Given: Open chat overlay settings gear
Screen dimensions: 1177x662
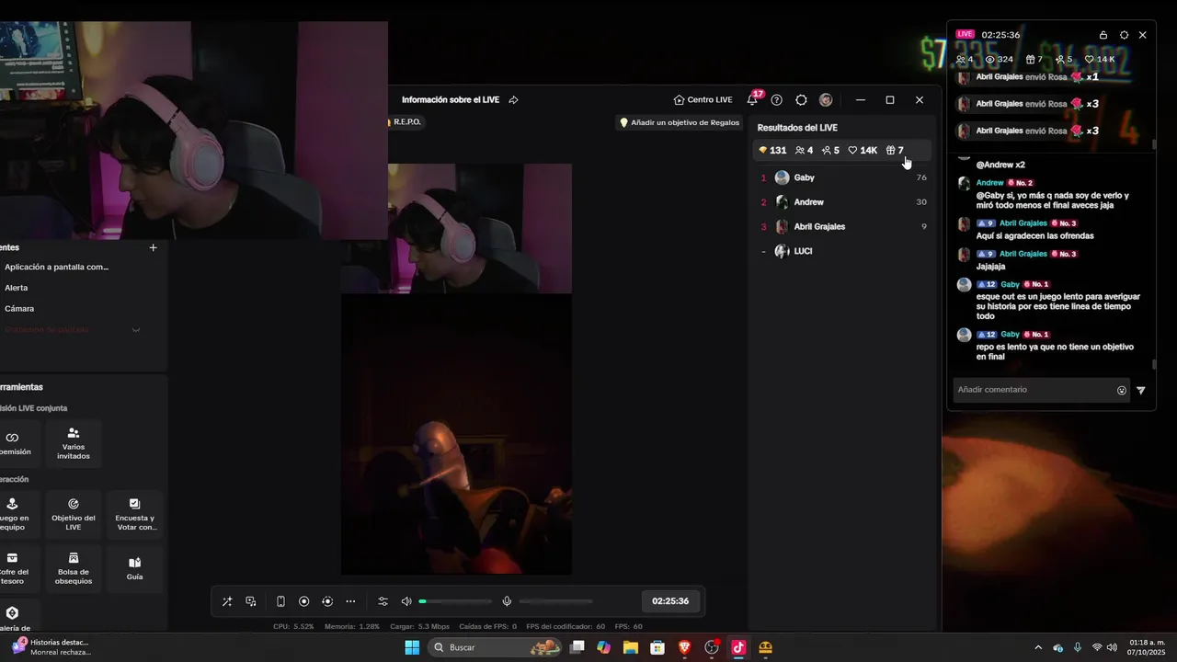Looking at the screenshot, I should [1124, 35].
